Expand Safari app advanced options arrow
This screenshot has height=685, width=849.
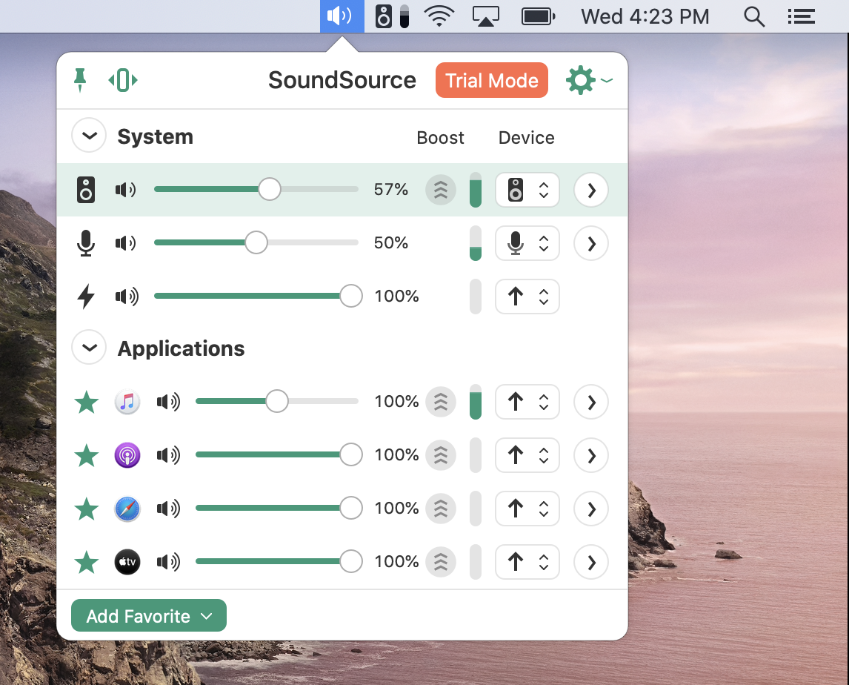click(x=591, y=509)
